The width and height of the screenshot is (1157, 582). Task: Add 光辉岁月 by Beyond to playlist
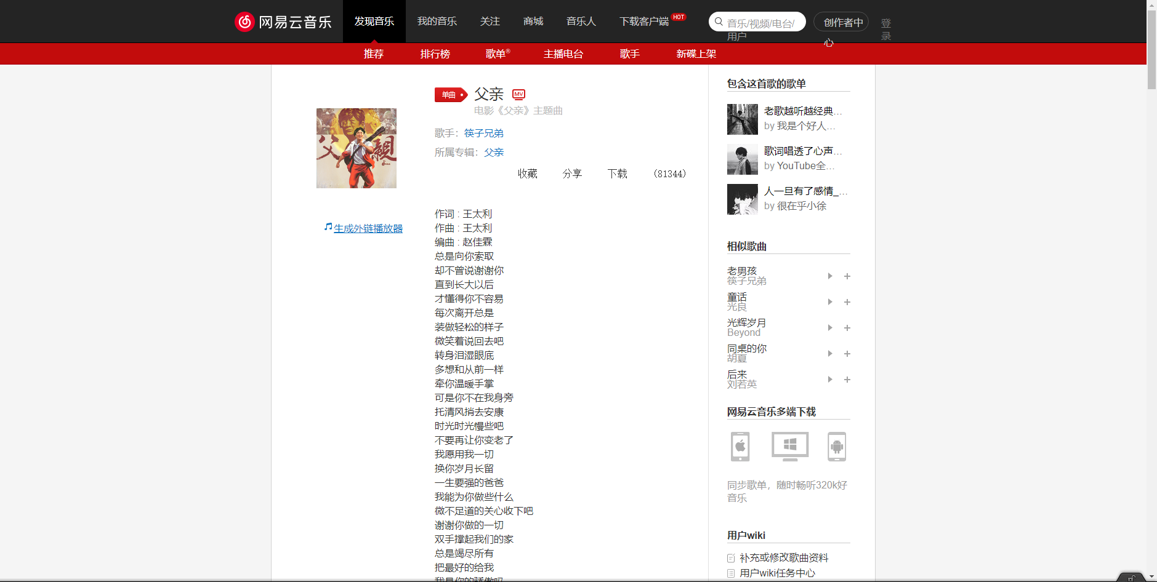tap(847, 328)
